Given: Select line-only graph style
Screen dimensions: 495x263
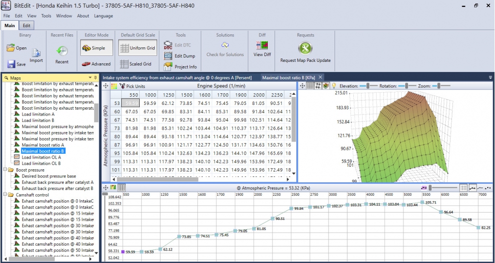Looking at the screenshot, I should point(480,188).
